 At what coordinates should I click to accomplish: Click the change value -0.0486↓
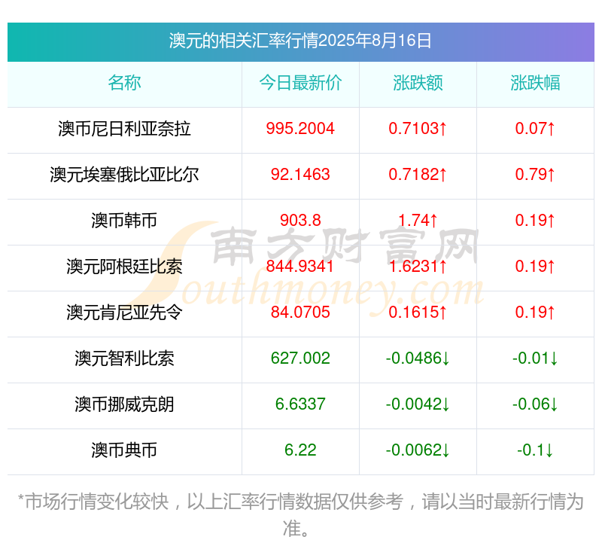(x=418, y=358)
